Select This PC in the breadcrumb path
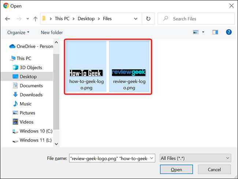 click(62, 19)
